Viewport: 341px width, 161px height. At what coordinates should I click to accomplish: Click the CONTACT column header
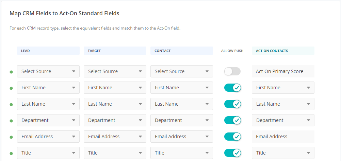coord(182,51)
